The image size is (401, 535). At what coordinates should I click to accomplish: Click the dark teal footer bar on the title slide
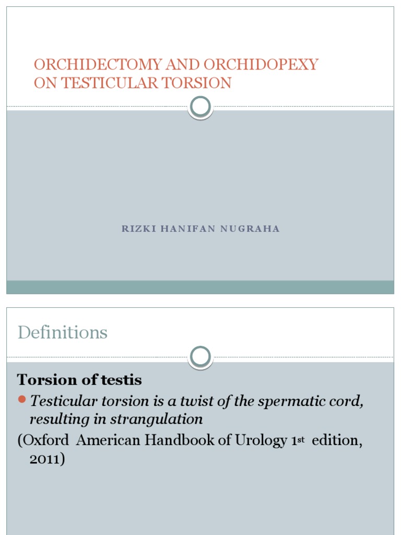tap(200, 287)
